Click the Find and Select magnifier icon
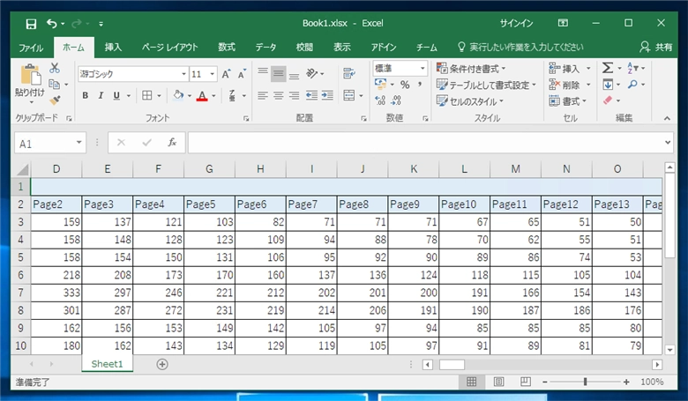The image size is (688, 401). [x=632, y=84]
